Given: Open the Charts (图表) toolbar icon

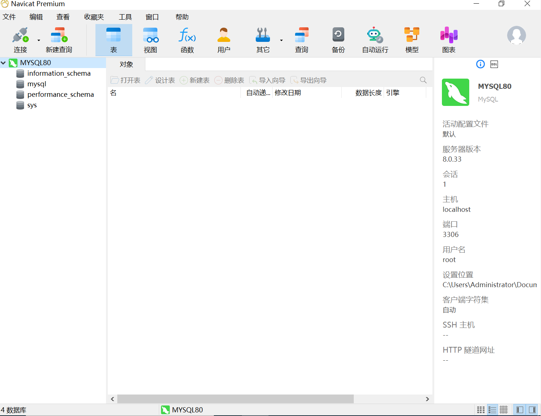Looking at the screenshot, I should pyautogui.click(x=448, y=36).
